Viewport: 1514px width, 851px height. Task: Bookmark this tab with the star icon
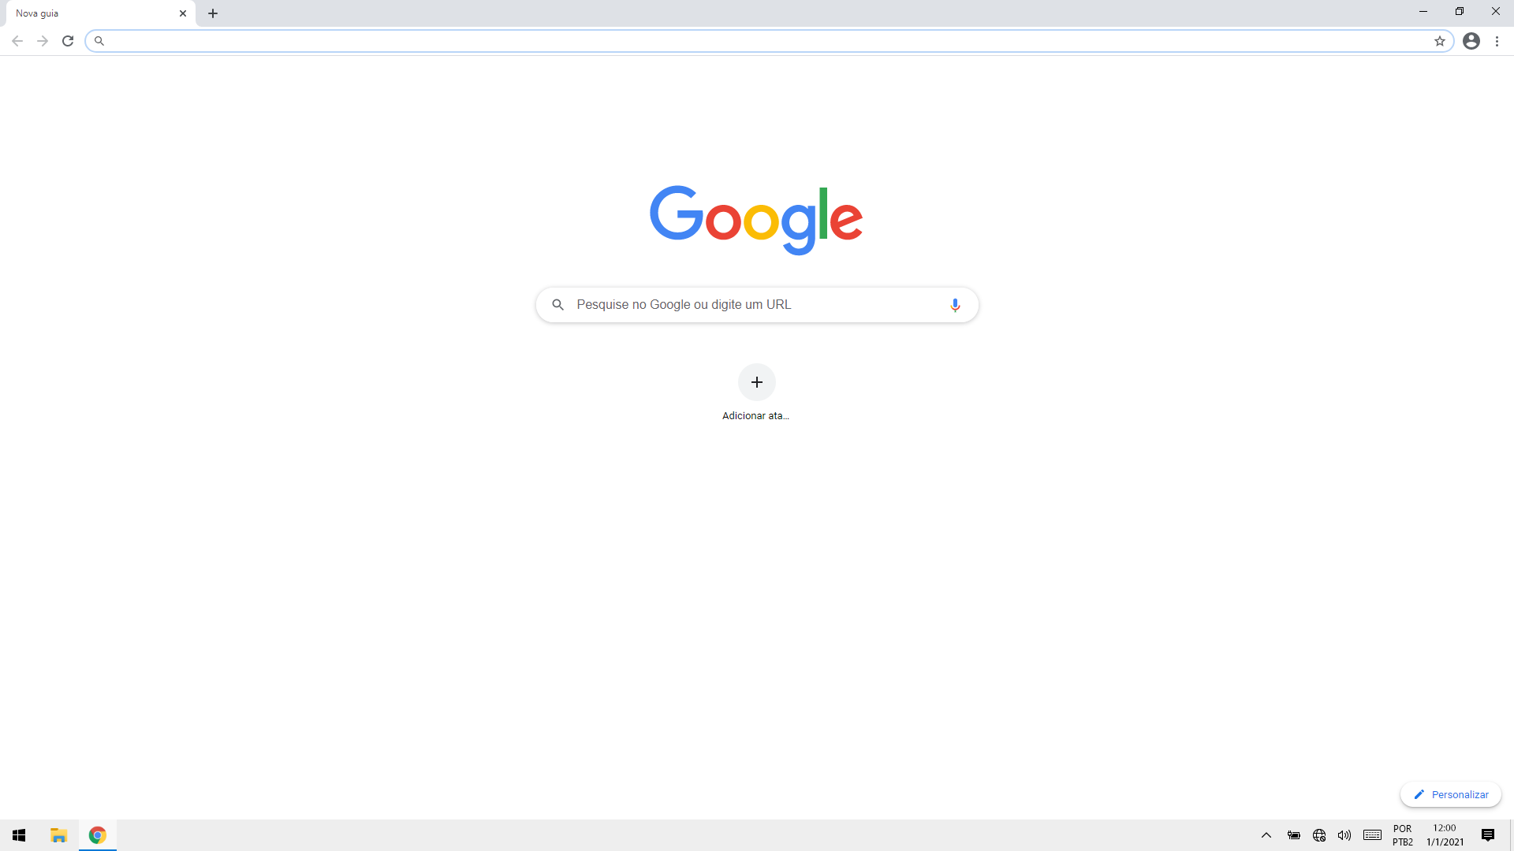pos(1440,41)
